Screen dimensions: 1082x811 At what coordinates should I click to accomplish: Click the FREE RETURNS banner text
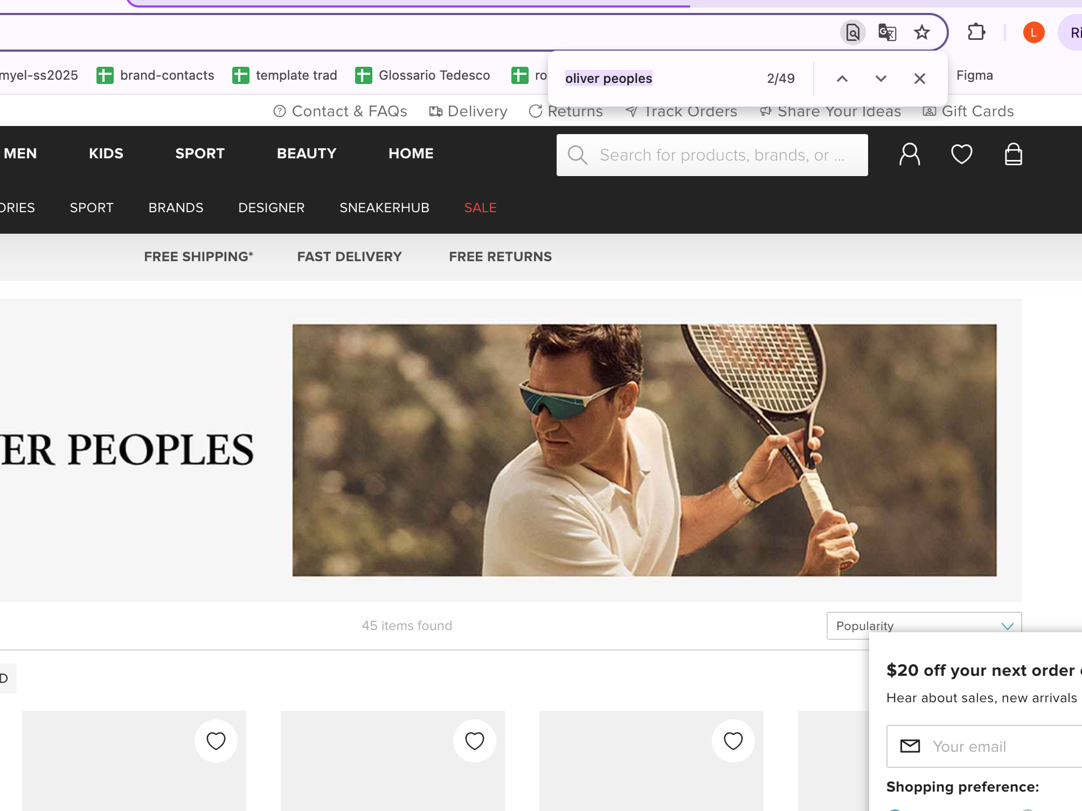coord(500,257)
